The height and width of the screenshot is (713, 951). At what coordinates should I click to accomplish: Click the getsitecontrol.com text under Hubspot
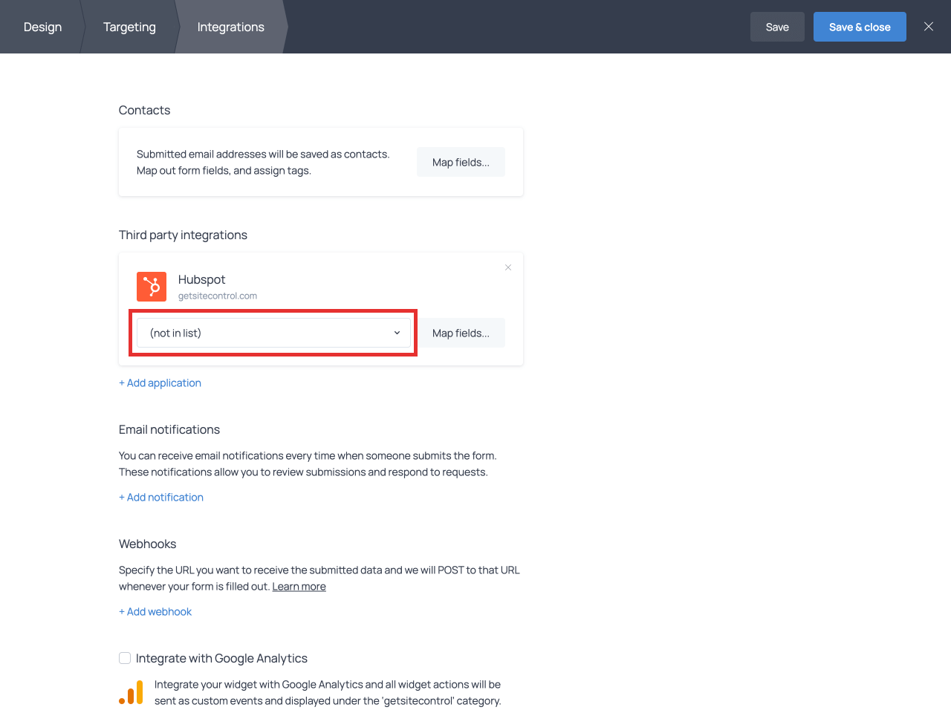pos(218,296)
